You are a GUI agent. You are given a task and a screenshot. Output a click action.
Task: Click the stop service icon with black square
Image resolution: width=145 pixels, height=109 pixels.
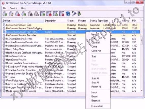(x=30, y=14)
